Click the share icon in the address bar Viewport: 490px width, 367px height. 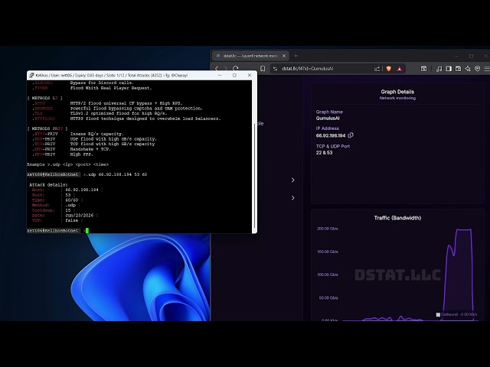pyautogui.click(x=377, y=69)
